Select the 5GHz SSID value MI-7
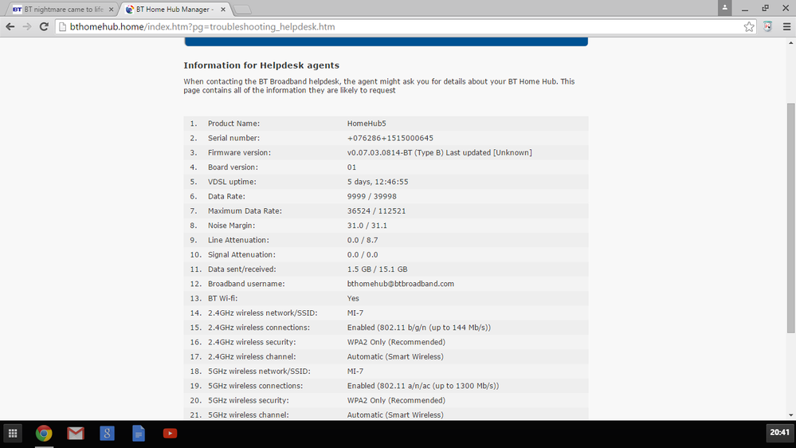 coord(355,371)
